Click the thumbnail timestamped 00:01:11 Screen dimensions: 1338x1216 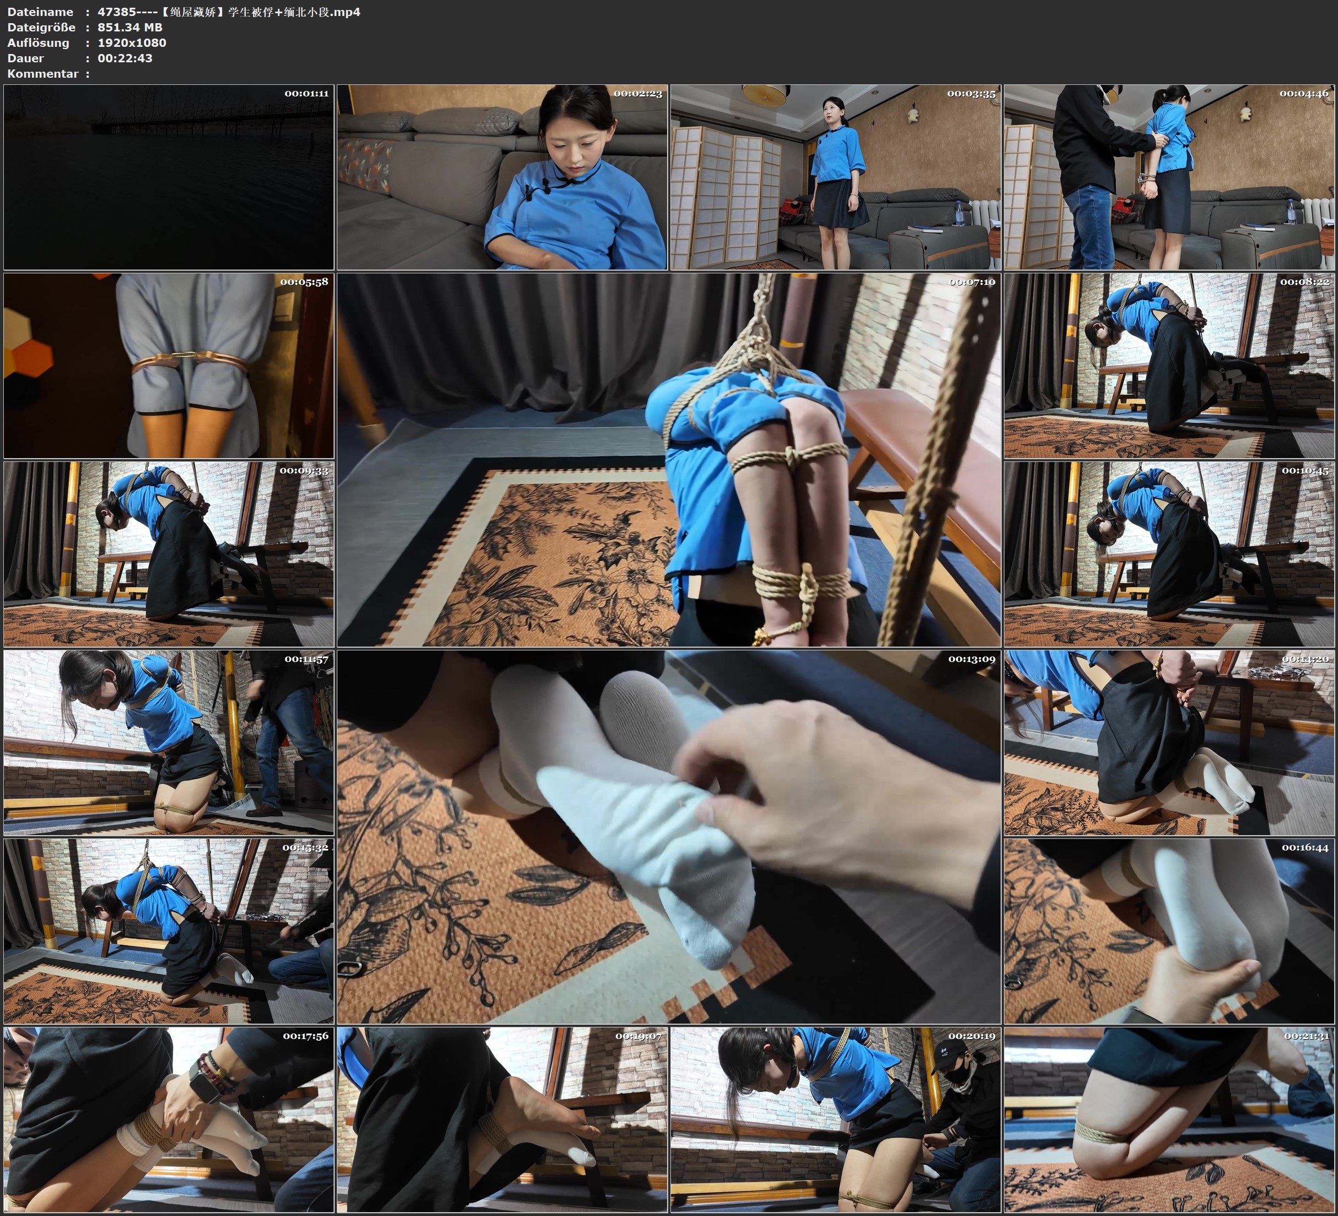(169, 176)
